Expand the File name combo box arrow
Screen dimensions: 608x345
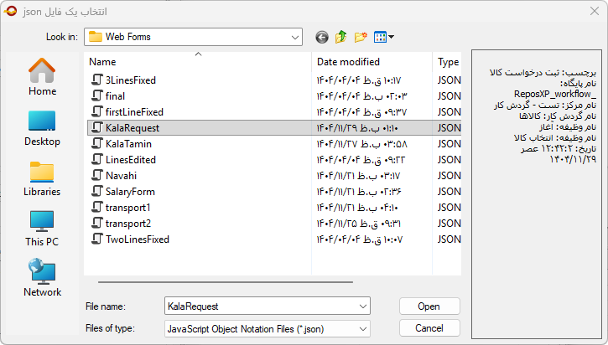pos(362,306)
